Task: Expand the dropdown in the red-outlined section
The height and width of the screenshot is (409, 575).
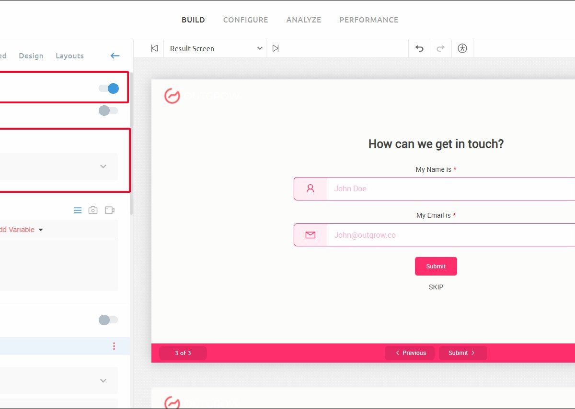Action: pos(103,166)
